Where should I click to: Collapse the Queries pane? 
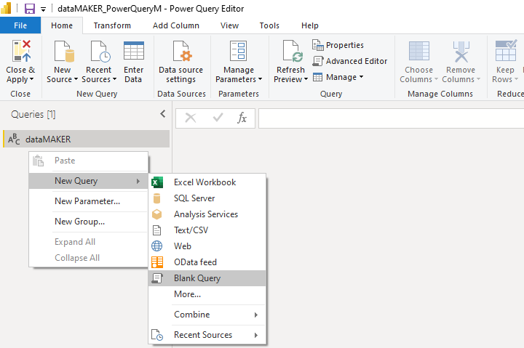point(163,114)
